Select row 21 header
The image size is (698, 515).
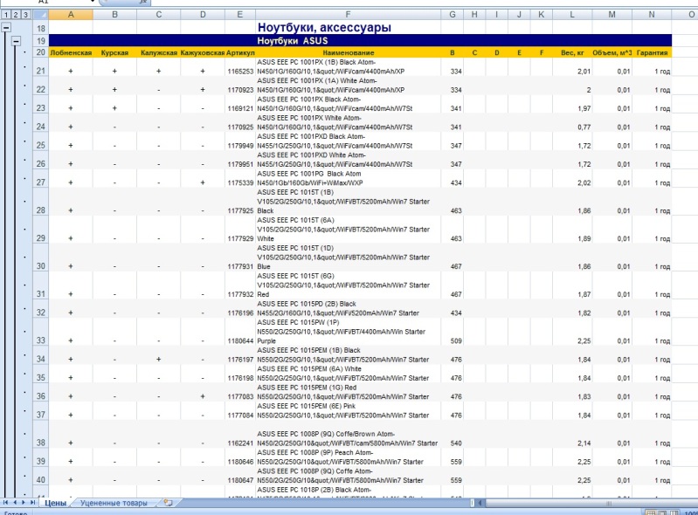coord(40,66)
